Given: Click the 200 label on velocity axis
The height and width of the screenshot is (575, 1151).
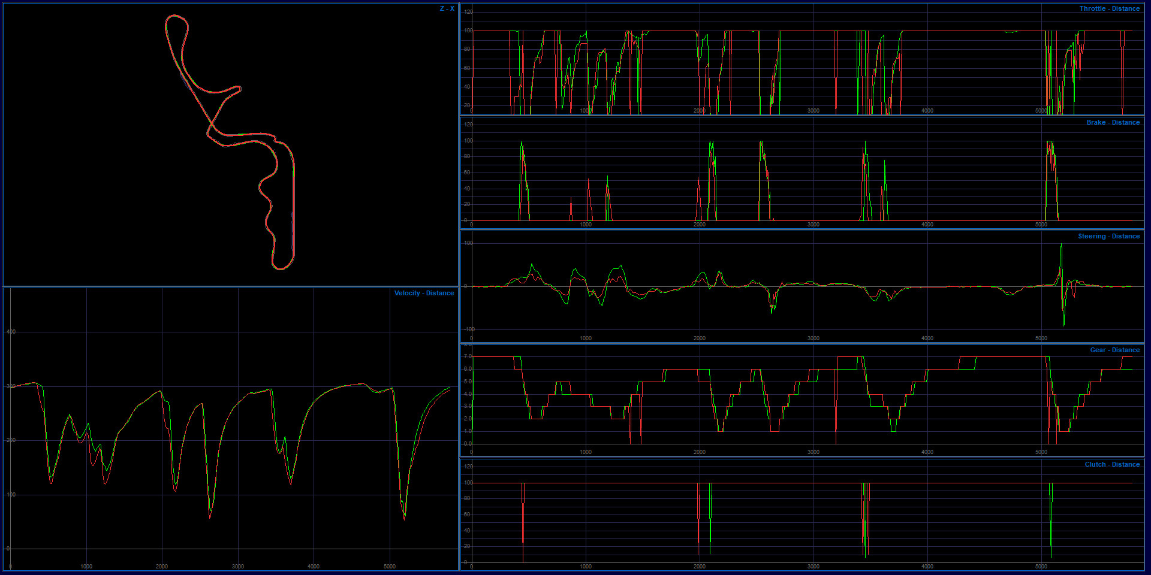Looking at the screenshot, I should tap(11, 440).
